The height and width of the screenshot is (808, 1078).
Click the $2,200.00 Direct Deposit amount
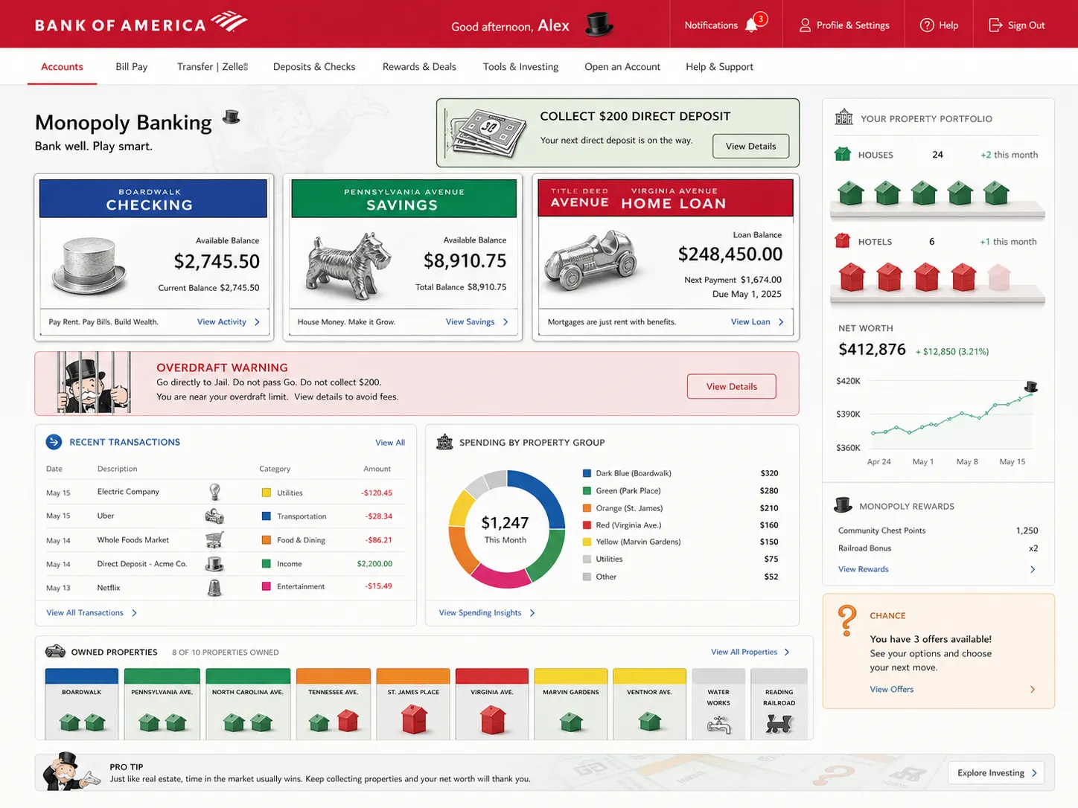pyautogui.click(x=374, y=564)
